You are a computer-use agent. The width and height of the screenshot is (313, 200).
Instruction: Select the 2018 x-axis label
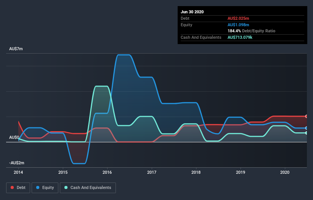(196, 172)
